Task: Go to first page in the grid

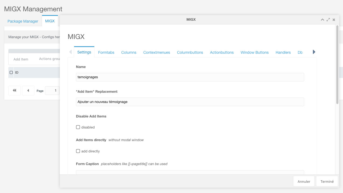Action: click(x=15, y=91)
